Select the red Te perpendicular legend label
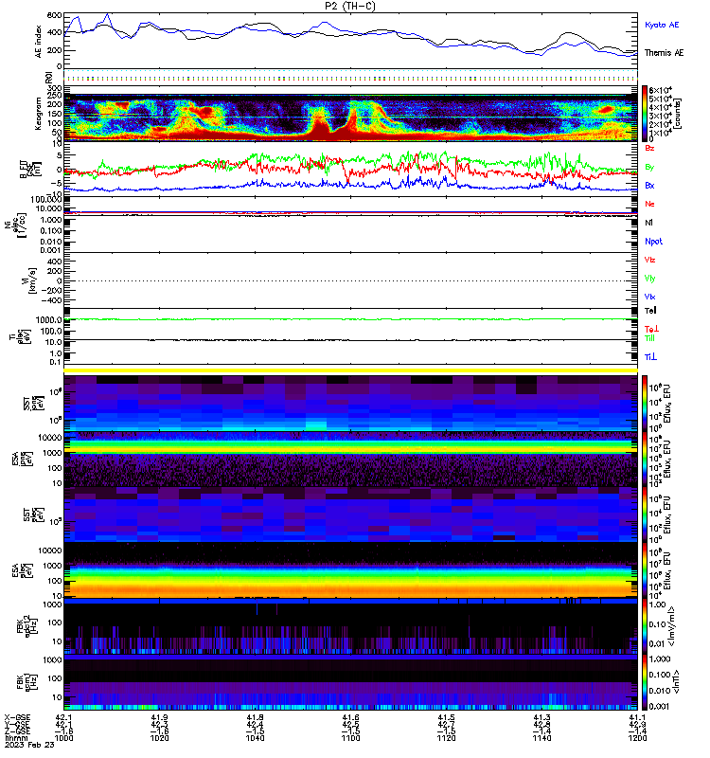 pos(651,329)
